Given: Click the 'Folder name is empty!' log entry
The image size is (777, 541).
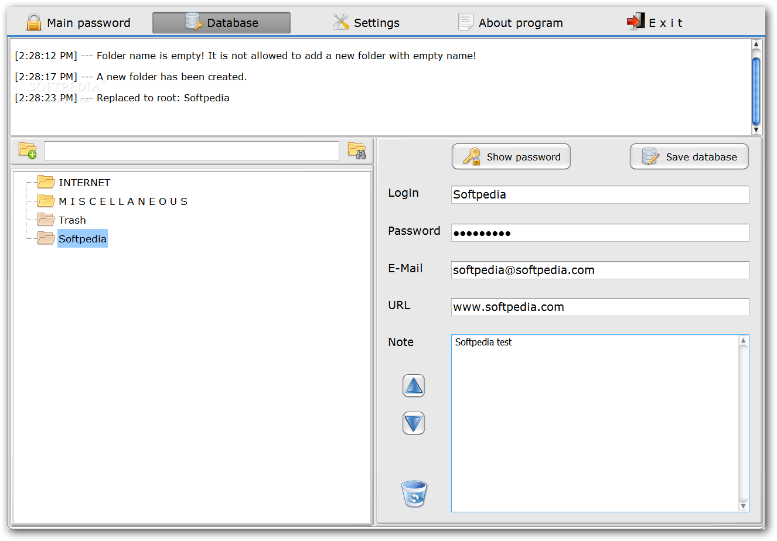Looking at the screenshot, I should pos(246,56).
